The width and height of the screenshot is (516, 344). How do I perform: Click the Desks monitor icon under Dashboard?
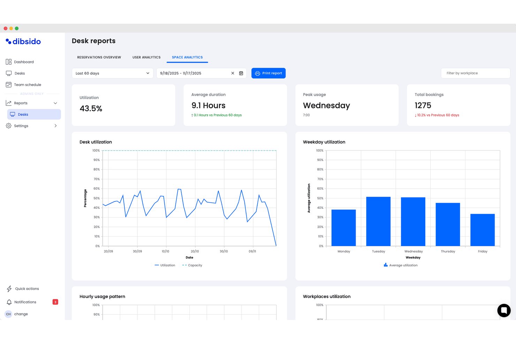(x=9, y=73)
